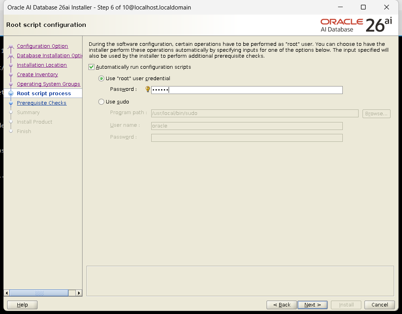
Task: Proceed with the Next button
Action: pos(312,305)
